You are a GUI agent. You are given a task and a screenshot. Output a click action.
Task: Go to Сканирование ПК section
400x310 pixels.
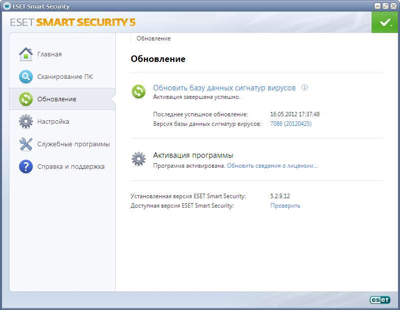(x=65, y=77)
